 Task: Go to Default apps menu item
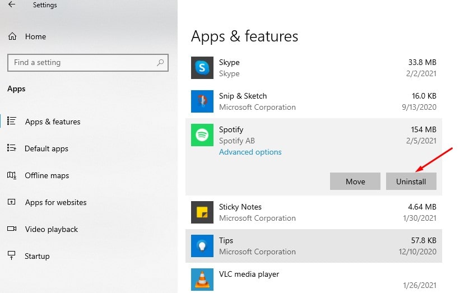[x=47, y=148]
